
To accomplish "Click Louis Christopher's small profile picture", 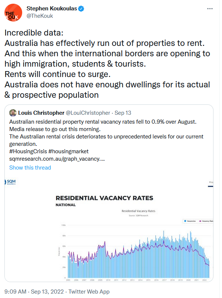I will coord(13,113).
